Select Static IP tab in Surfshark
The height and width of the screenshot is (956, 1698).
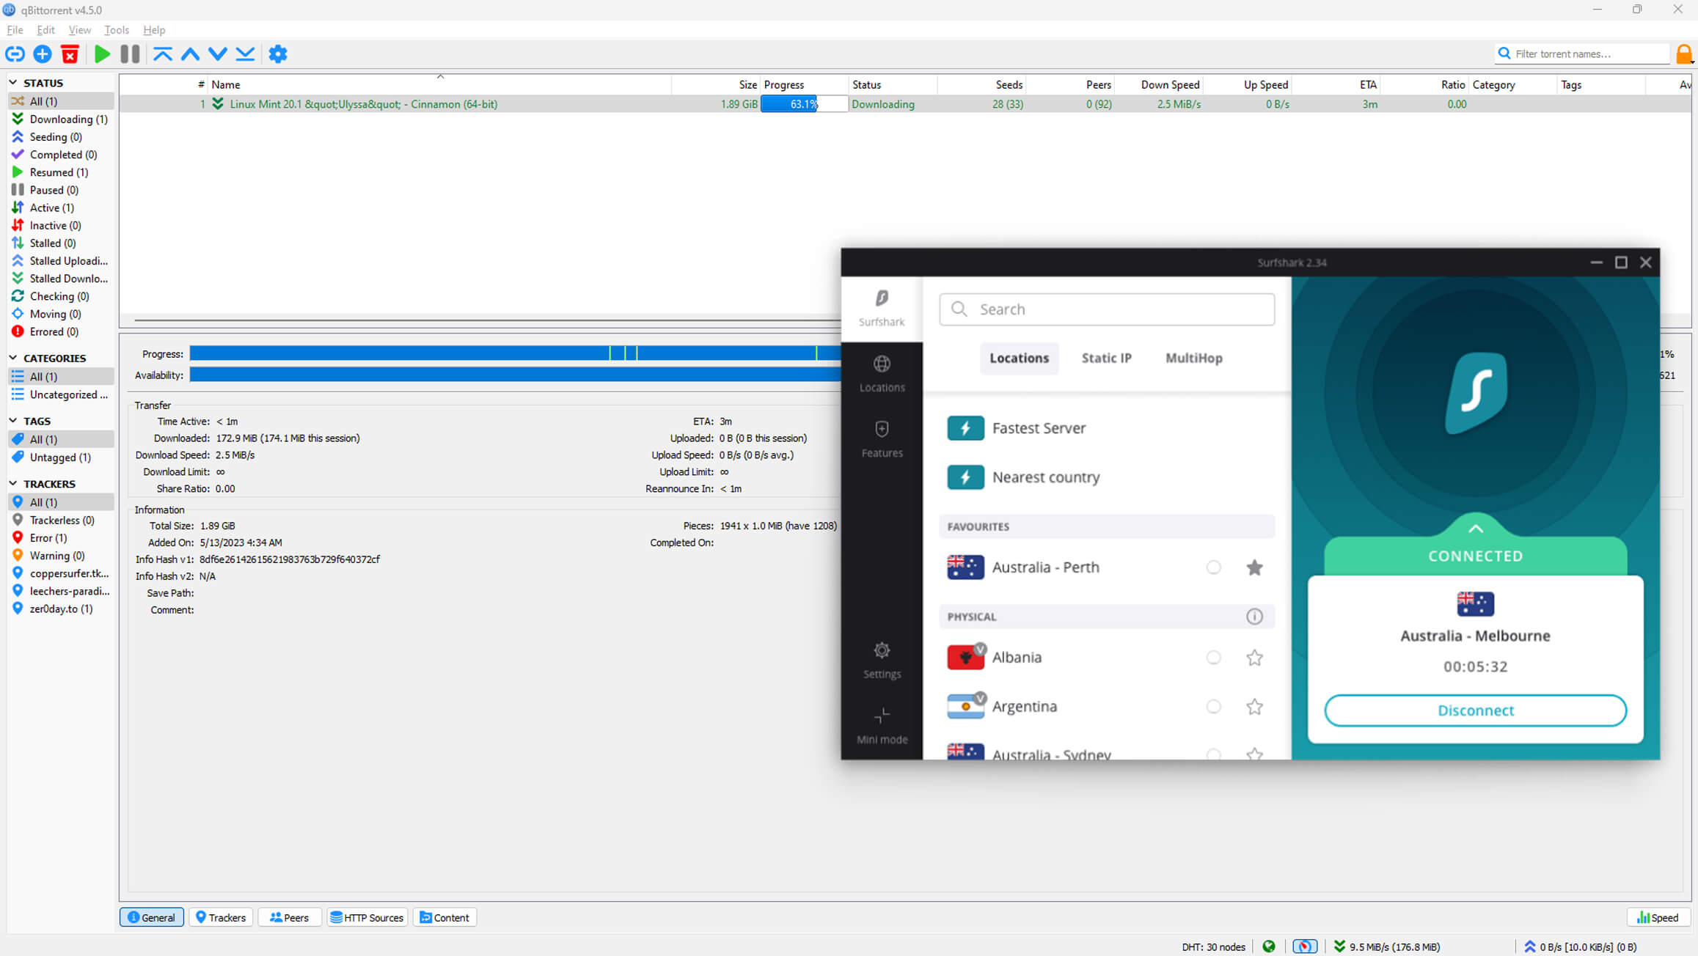tap(1106, 358)
